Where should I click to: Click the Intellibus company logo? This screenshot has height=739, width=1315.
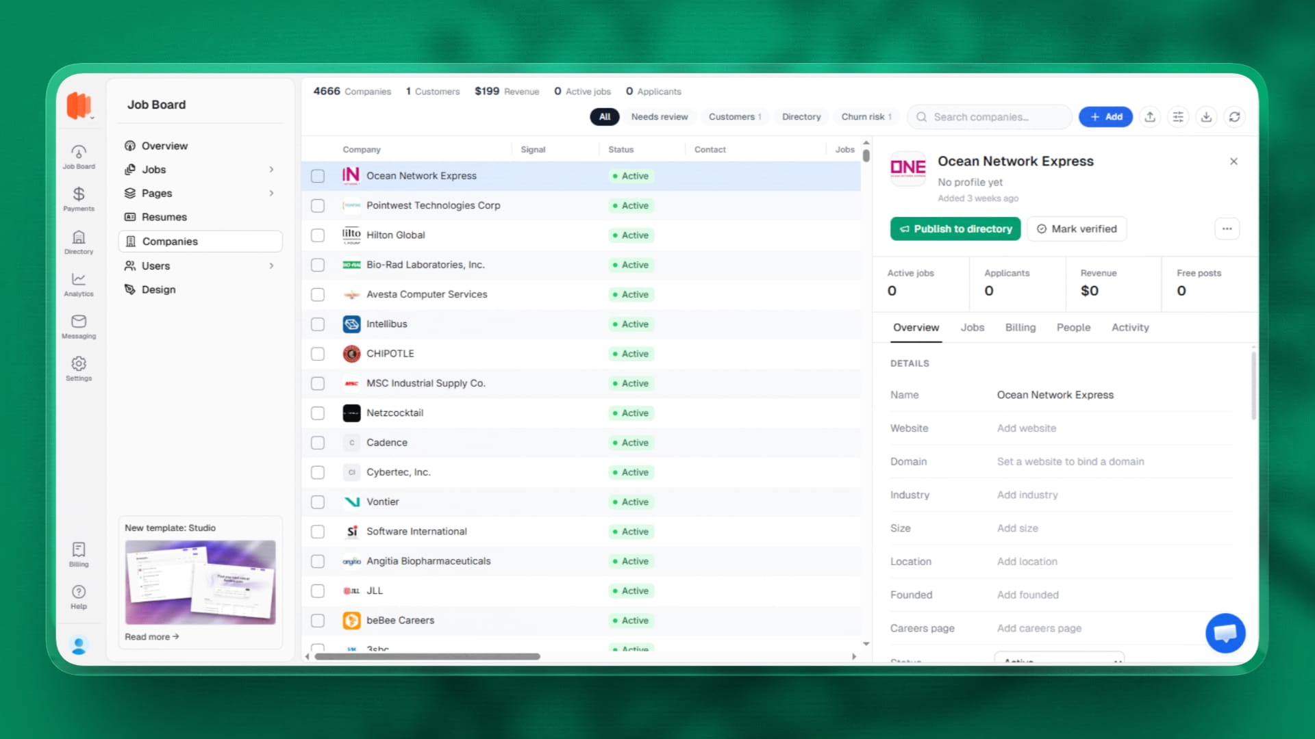[351, 324]
